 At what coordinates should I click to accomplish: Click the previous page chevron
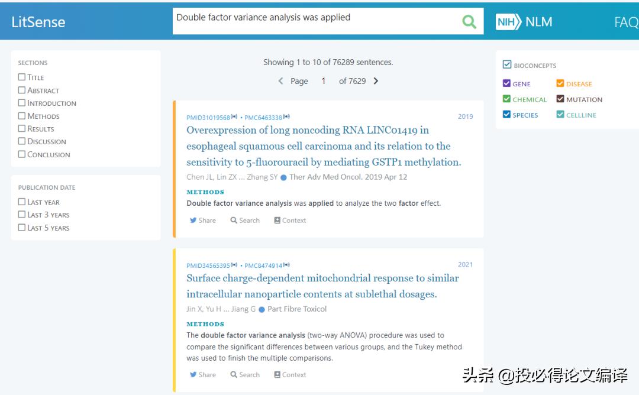tap(280, 80)
